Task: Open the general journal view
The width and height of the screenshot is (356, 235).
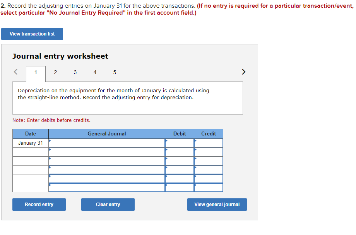Action: pos(217,205)
